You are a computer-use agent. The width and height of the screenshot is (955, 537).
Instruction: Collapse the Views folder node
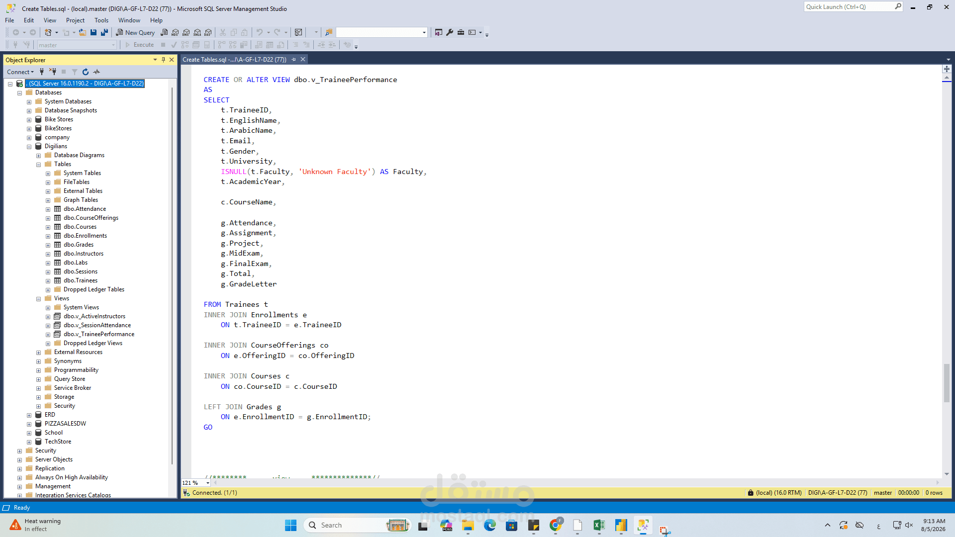[38, 298]
